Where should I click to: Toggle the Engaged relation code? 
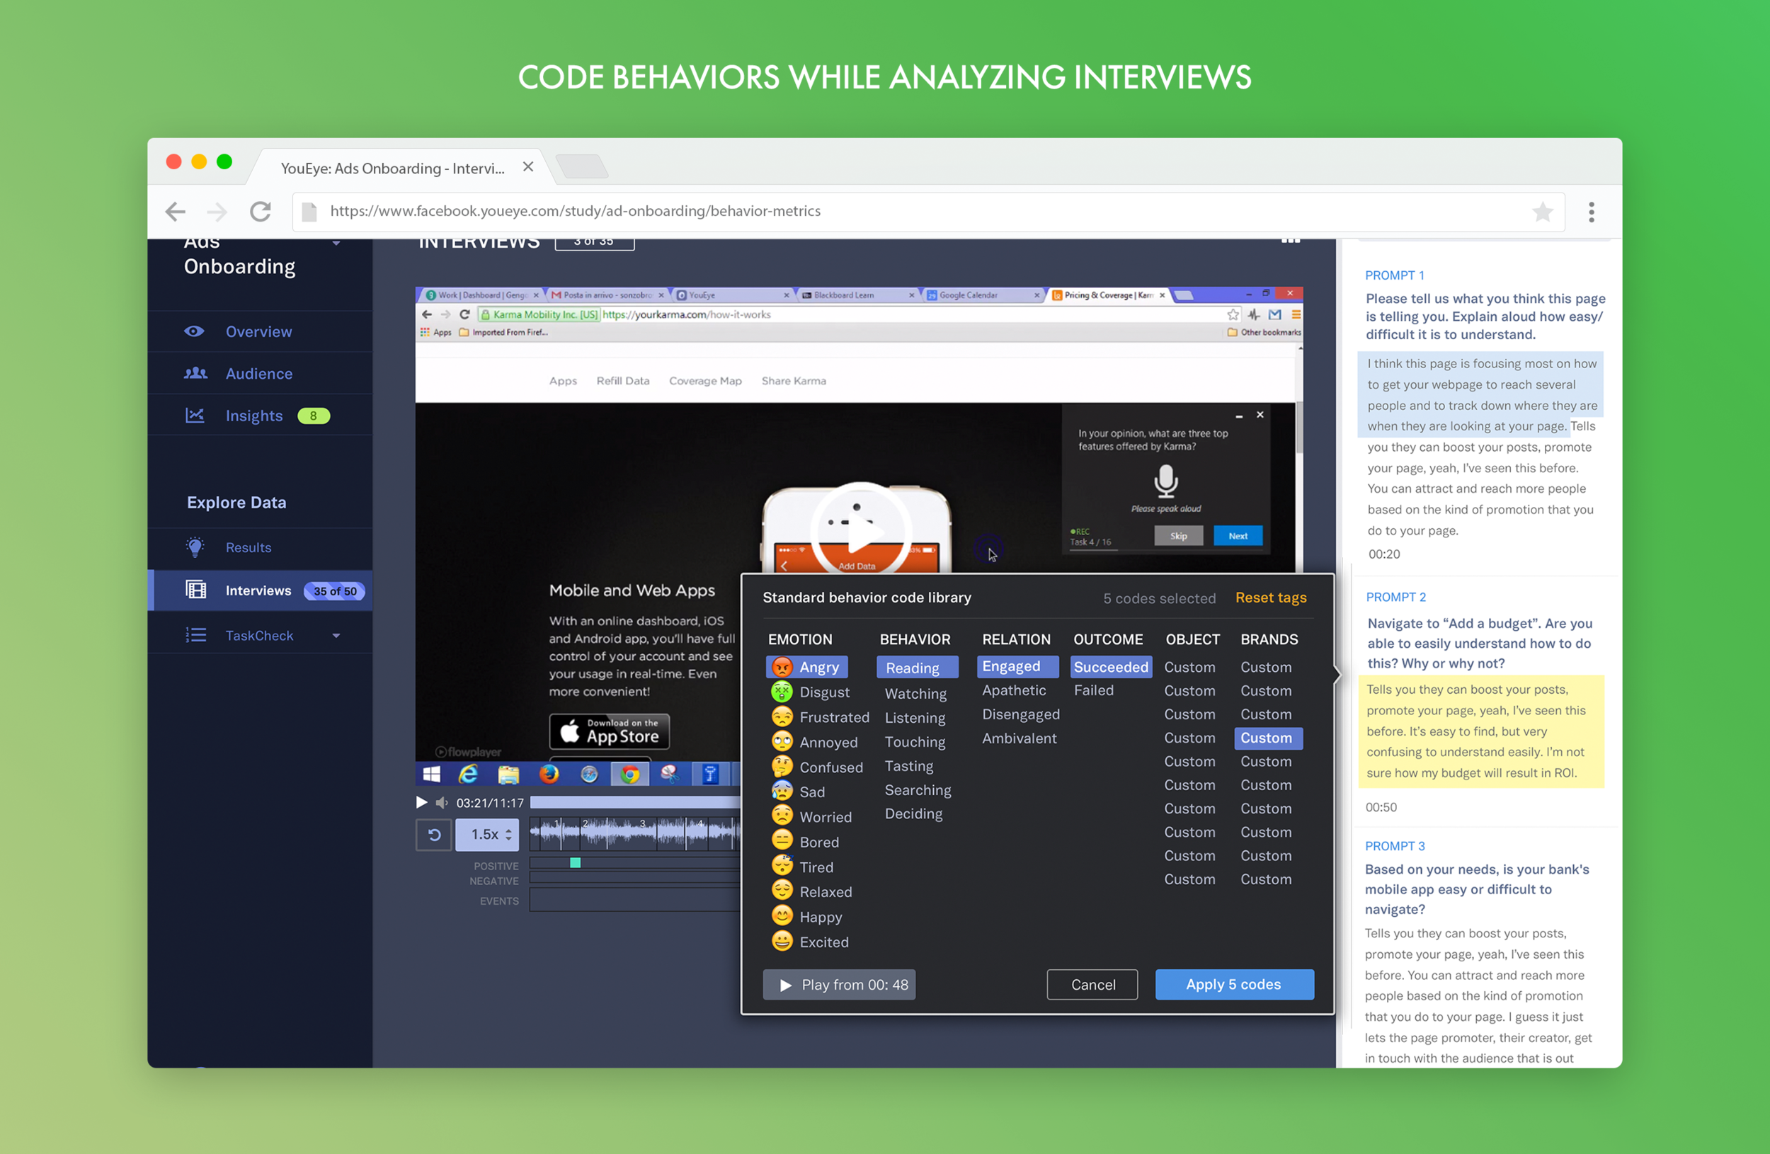tap(1017, 666)
